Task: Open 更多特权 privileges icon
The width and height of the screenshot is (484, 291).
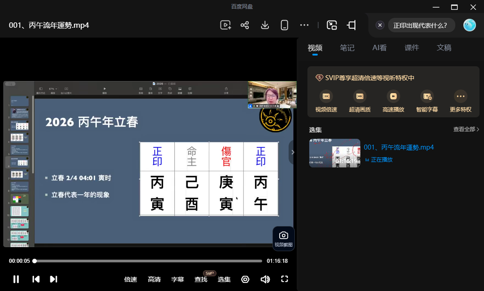Action: pos(461,96)
